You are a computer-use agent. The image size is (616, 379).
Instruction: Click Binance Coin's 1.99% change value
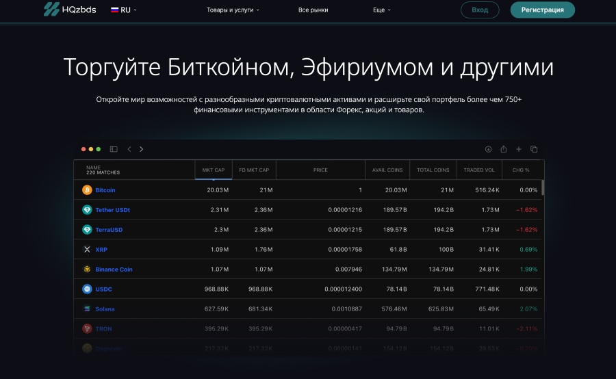pyautogui.click(x=528, y=270)
